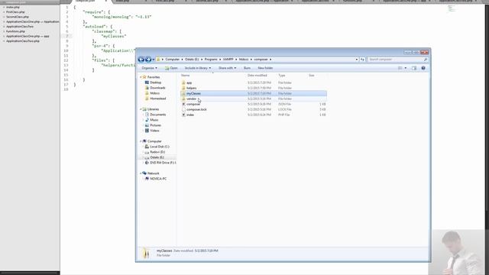Go back with Explorer's Back arrow
Viewport: 489px width, 275px height.
pos(141,60)
